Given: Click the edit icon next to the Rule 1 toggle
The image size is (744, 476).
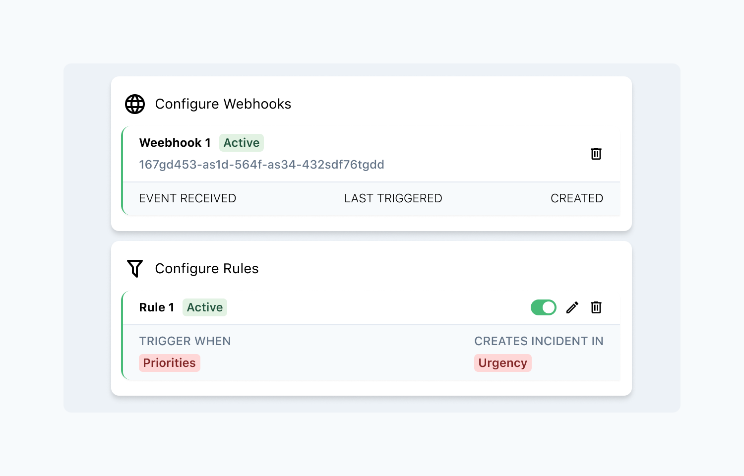Looking at the screenshot, I should [572, 307].
